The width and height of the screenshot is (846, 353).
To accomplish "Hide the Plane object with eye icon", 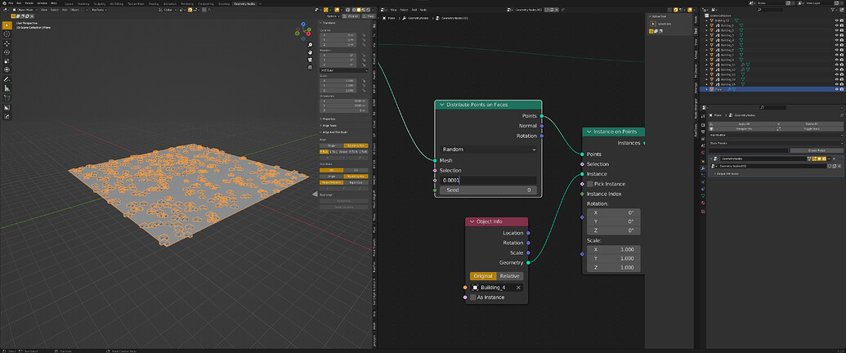I will pyautogui.click(x=837, y=89).
